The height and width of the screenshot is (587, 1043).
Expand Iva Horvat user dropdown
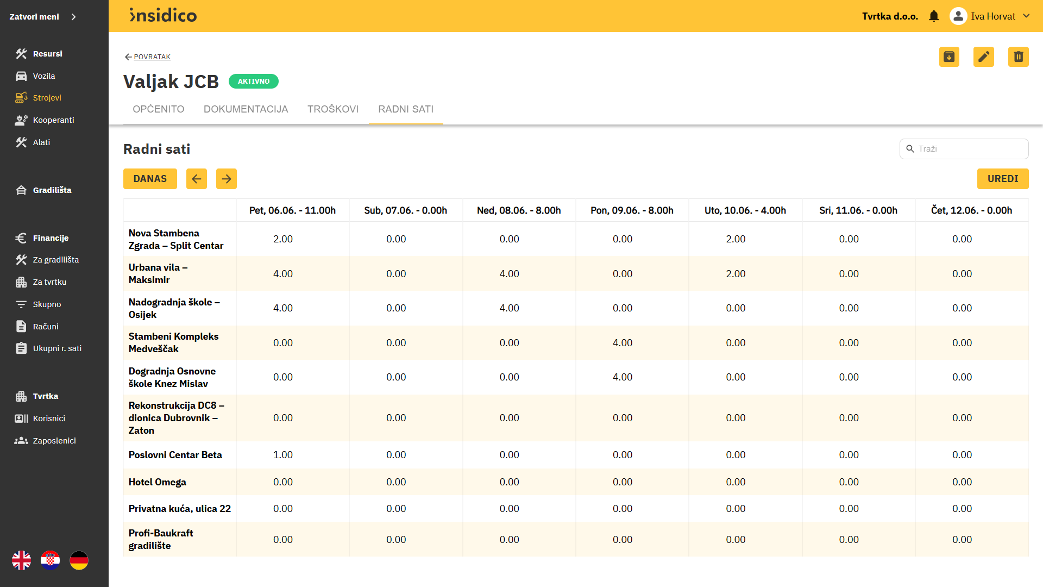(1026, 16)
